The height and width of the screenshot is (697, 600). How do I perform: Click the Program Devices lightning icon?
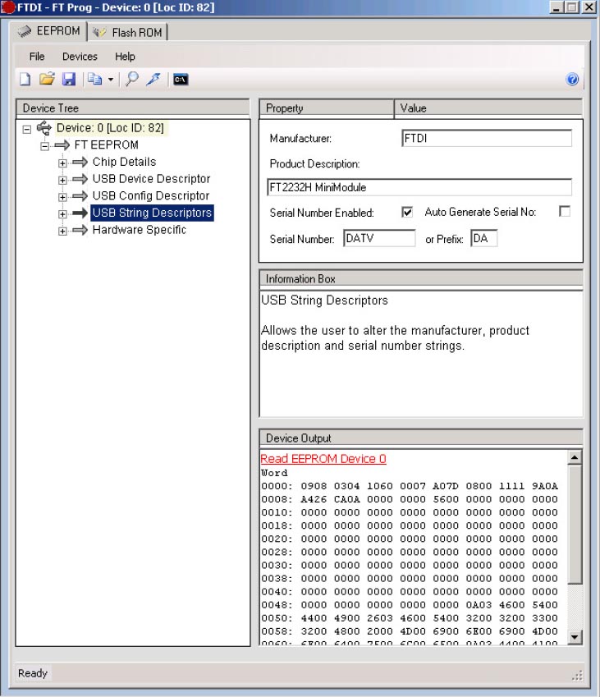[x=153, y=79]
